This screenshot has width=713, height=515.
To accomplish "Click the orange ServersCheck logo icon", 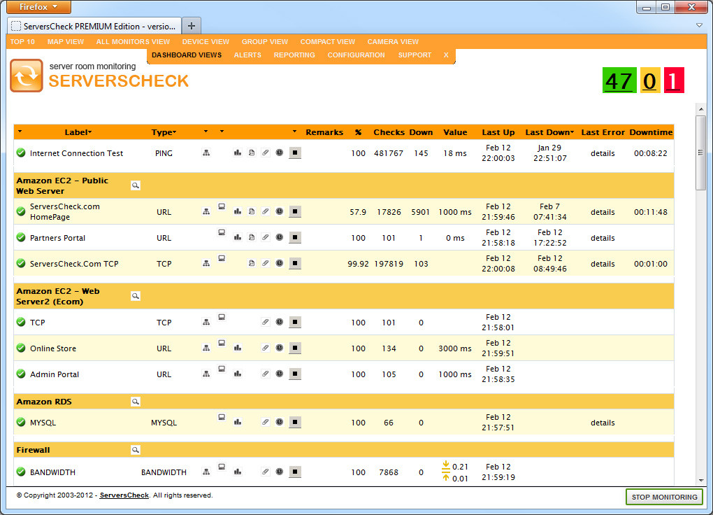I will point(27,76).
